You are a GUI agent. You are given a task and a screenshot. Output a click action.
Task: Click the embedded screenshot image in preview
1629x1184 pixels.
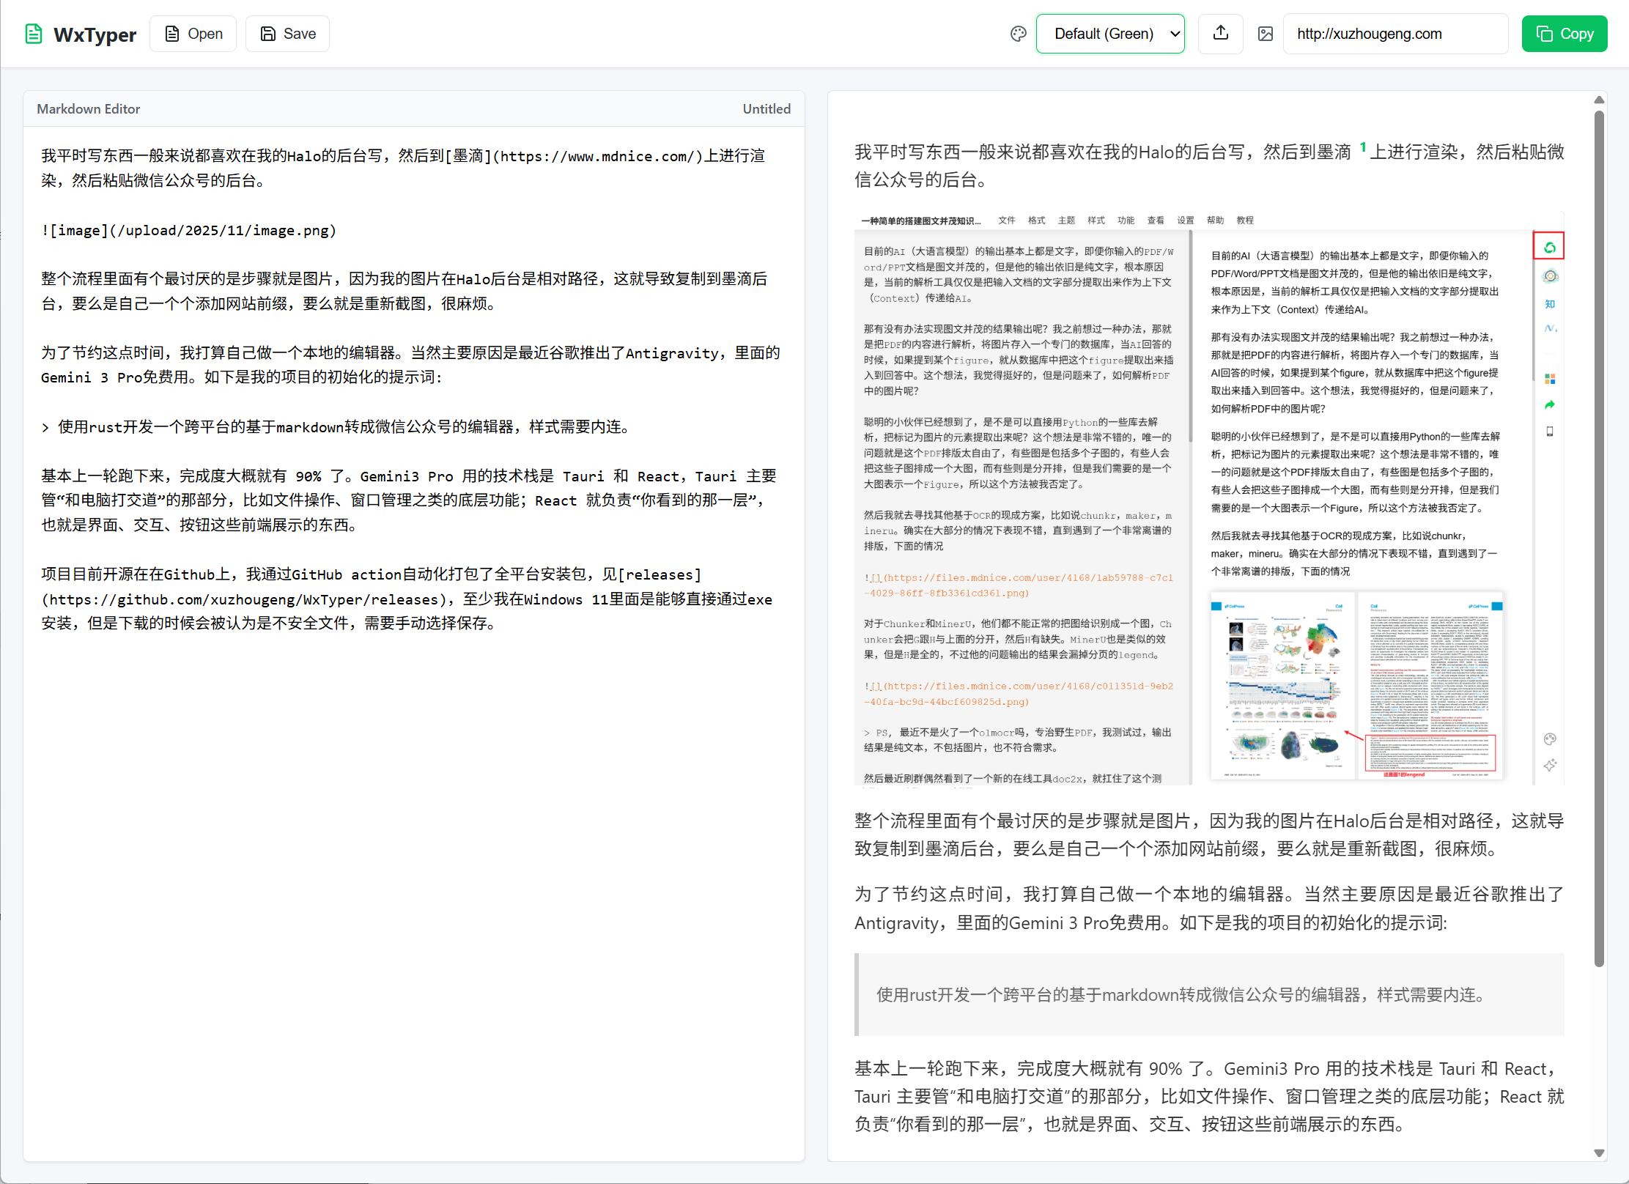pos(1208,498)
